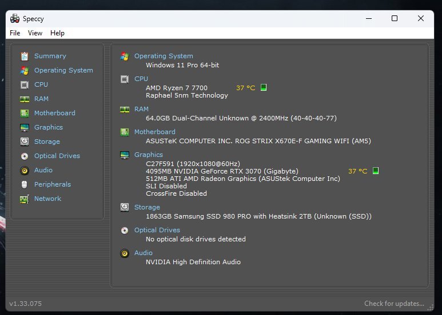442x315 pixels.
Task: Click the CPU chip icon in sidebar
Action: pyautogui.click(x=25, y=84)
